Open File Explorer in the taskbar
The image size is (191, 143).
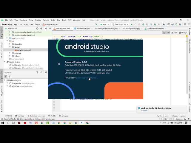click(70, 123)
